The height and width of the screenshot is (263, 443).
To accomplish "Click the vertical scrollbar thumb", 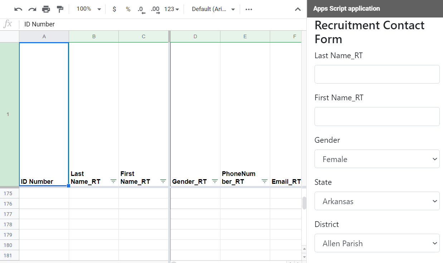I will pyautogui.click(x=305, y=203).
